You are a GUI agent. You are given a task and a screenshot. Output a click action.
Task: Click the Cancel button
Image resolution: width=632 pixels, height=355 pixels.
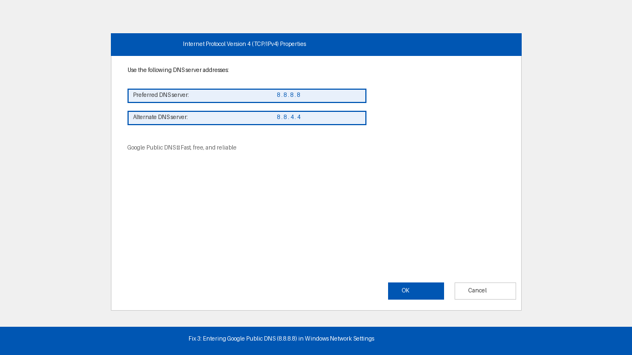point(485,291)
